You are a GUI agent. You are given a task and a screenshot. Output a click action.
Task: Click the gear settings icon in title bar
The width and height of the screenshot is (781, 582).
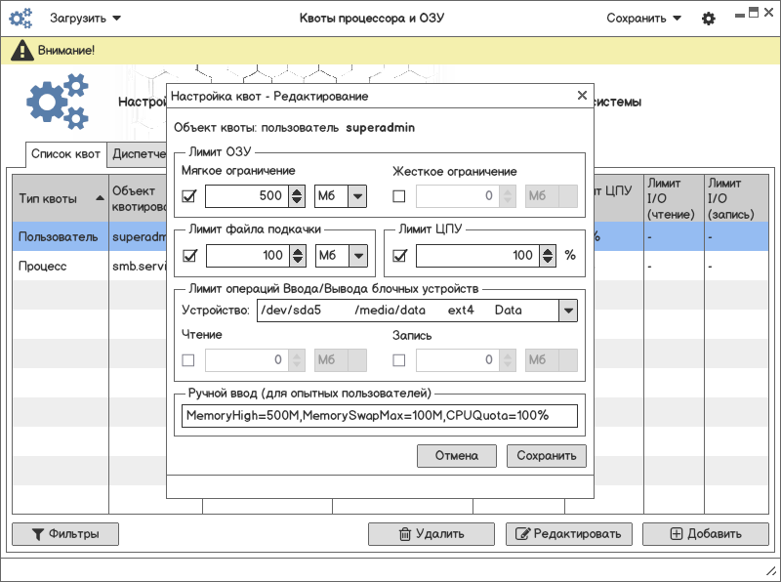pos(709,19)
